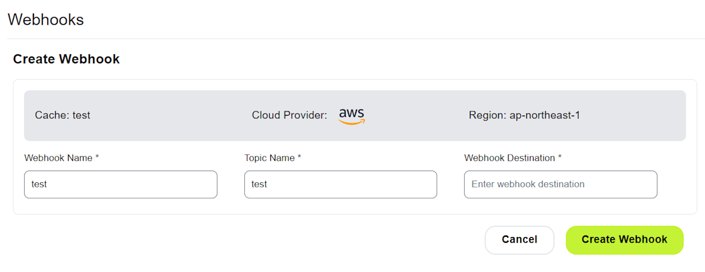The width and height of the screenshot is (705, 272).
Task: Cancel the webhook creation
Action: [519, 240]
